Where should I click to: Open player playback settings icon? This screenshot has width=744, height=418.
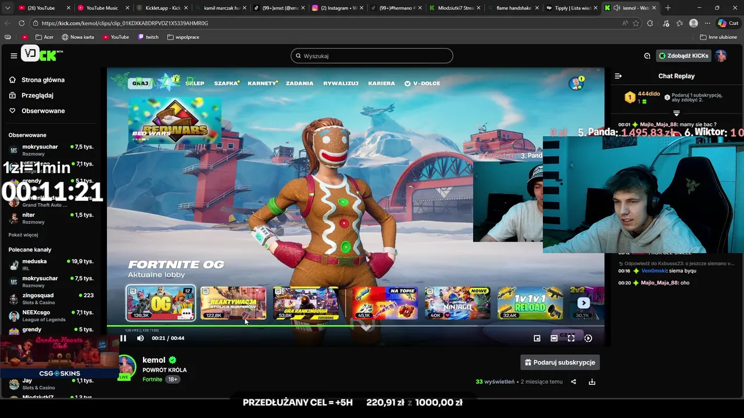[588, 338]
